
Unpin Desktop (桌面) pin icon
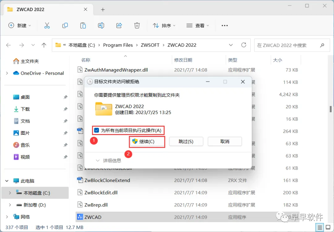[65, 97]
